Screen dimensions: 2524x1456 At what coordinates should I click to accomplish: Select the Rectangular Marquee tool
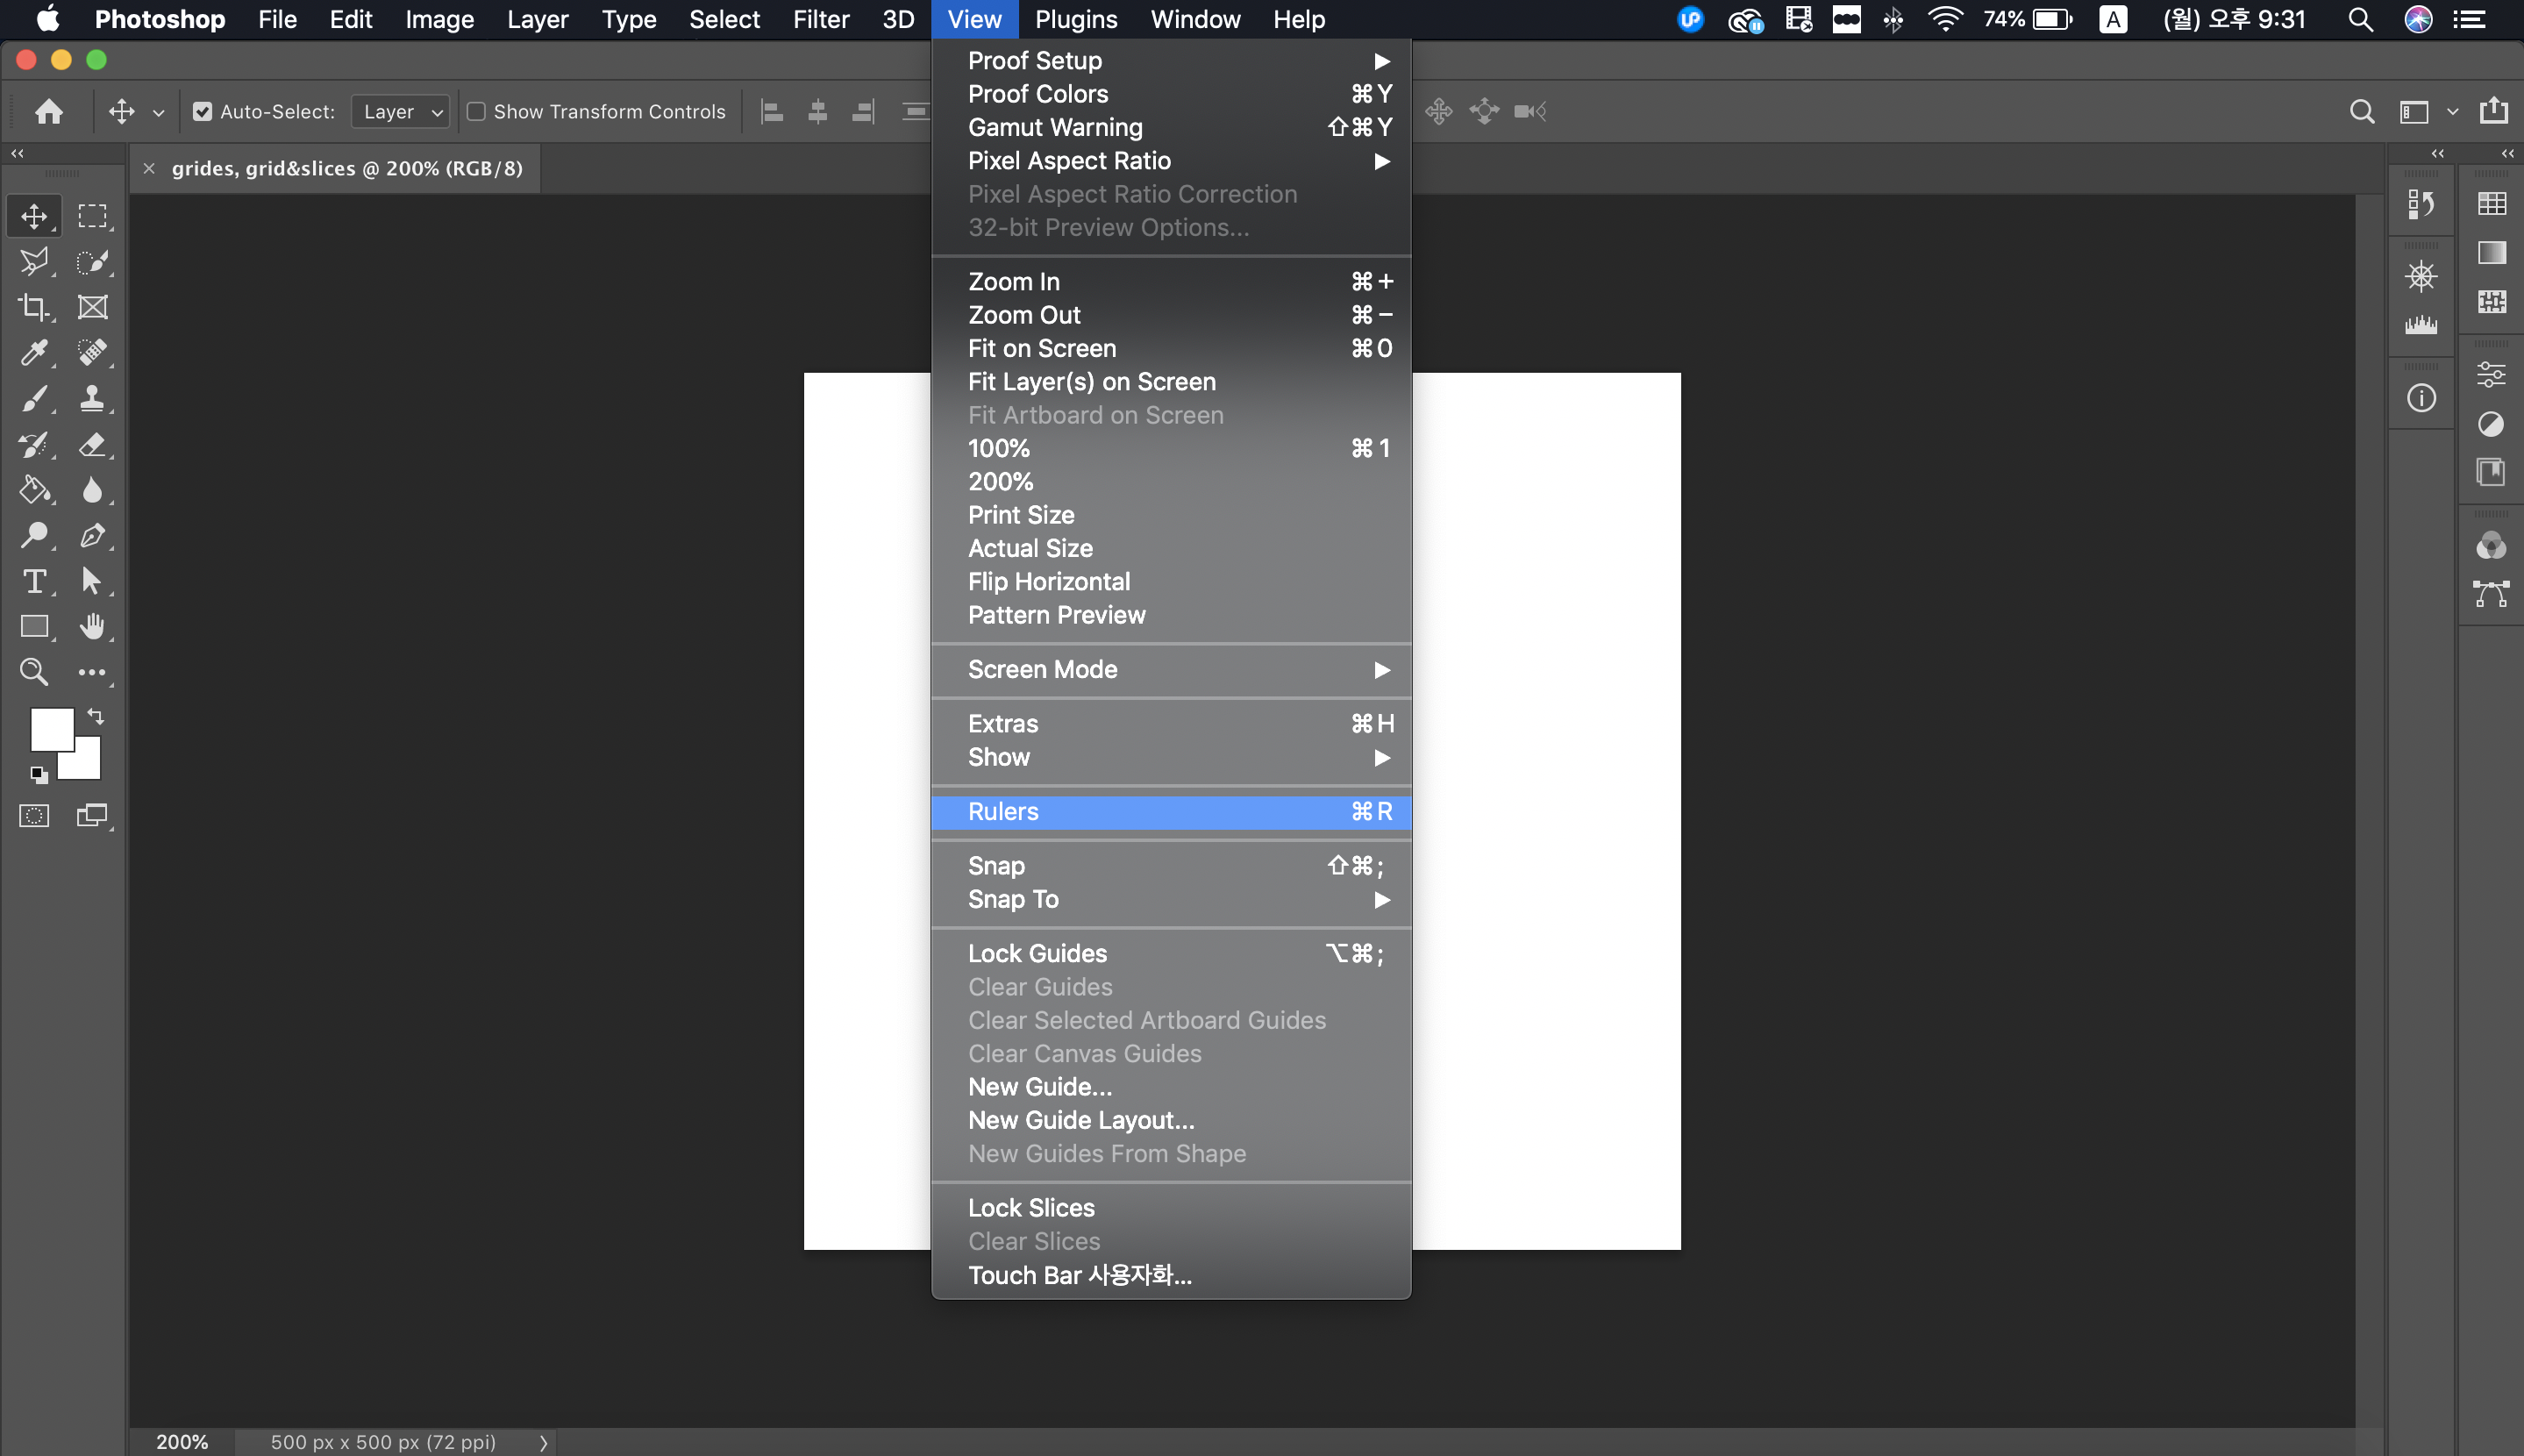[92, 216]
